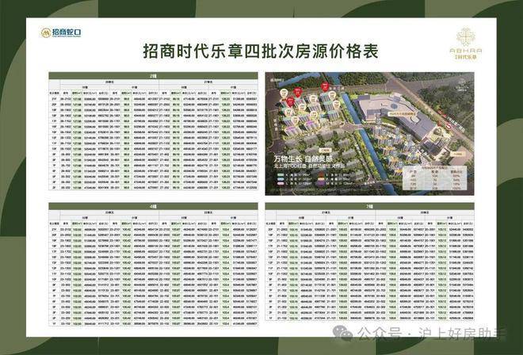Click the green K unit-type legend swatch
523x355 pixels.
click(281, 174)
